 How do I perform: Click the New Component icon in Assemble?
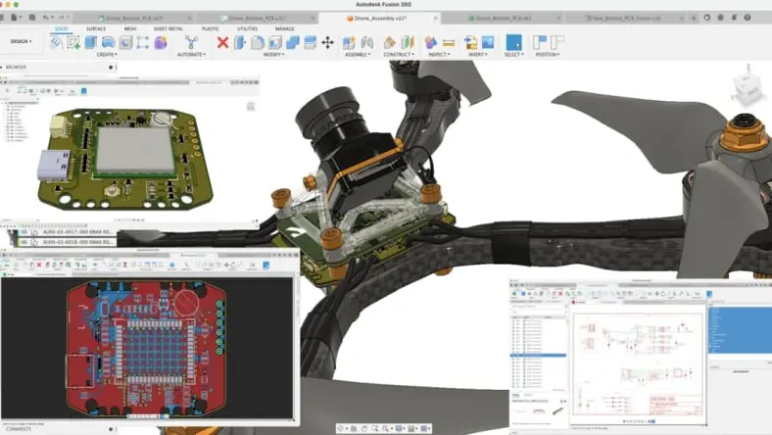[349, 42]
